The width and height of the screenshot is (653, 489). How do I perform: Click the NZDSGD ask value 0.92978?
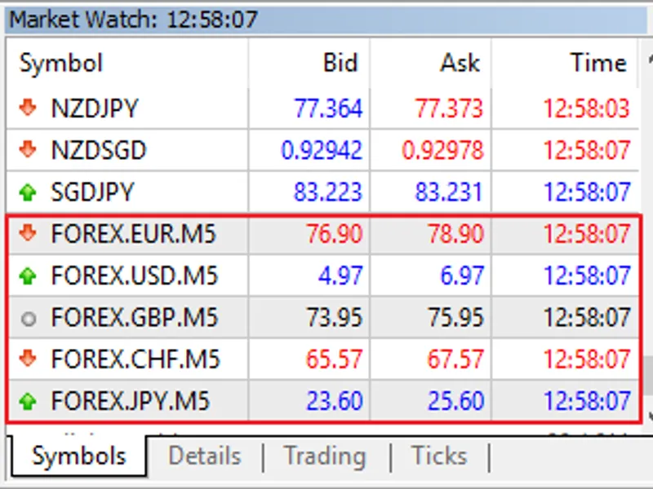tap(442, 150)
